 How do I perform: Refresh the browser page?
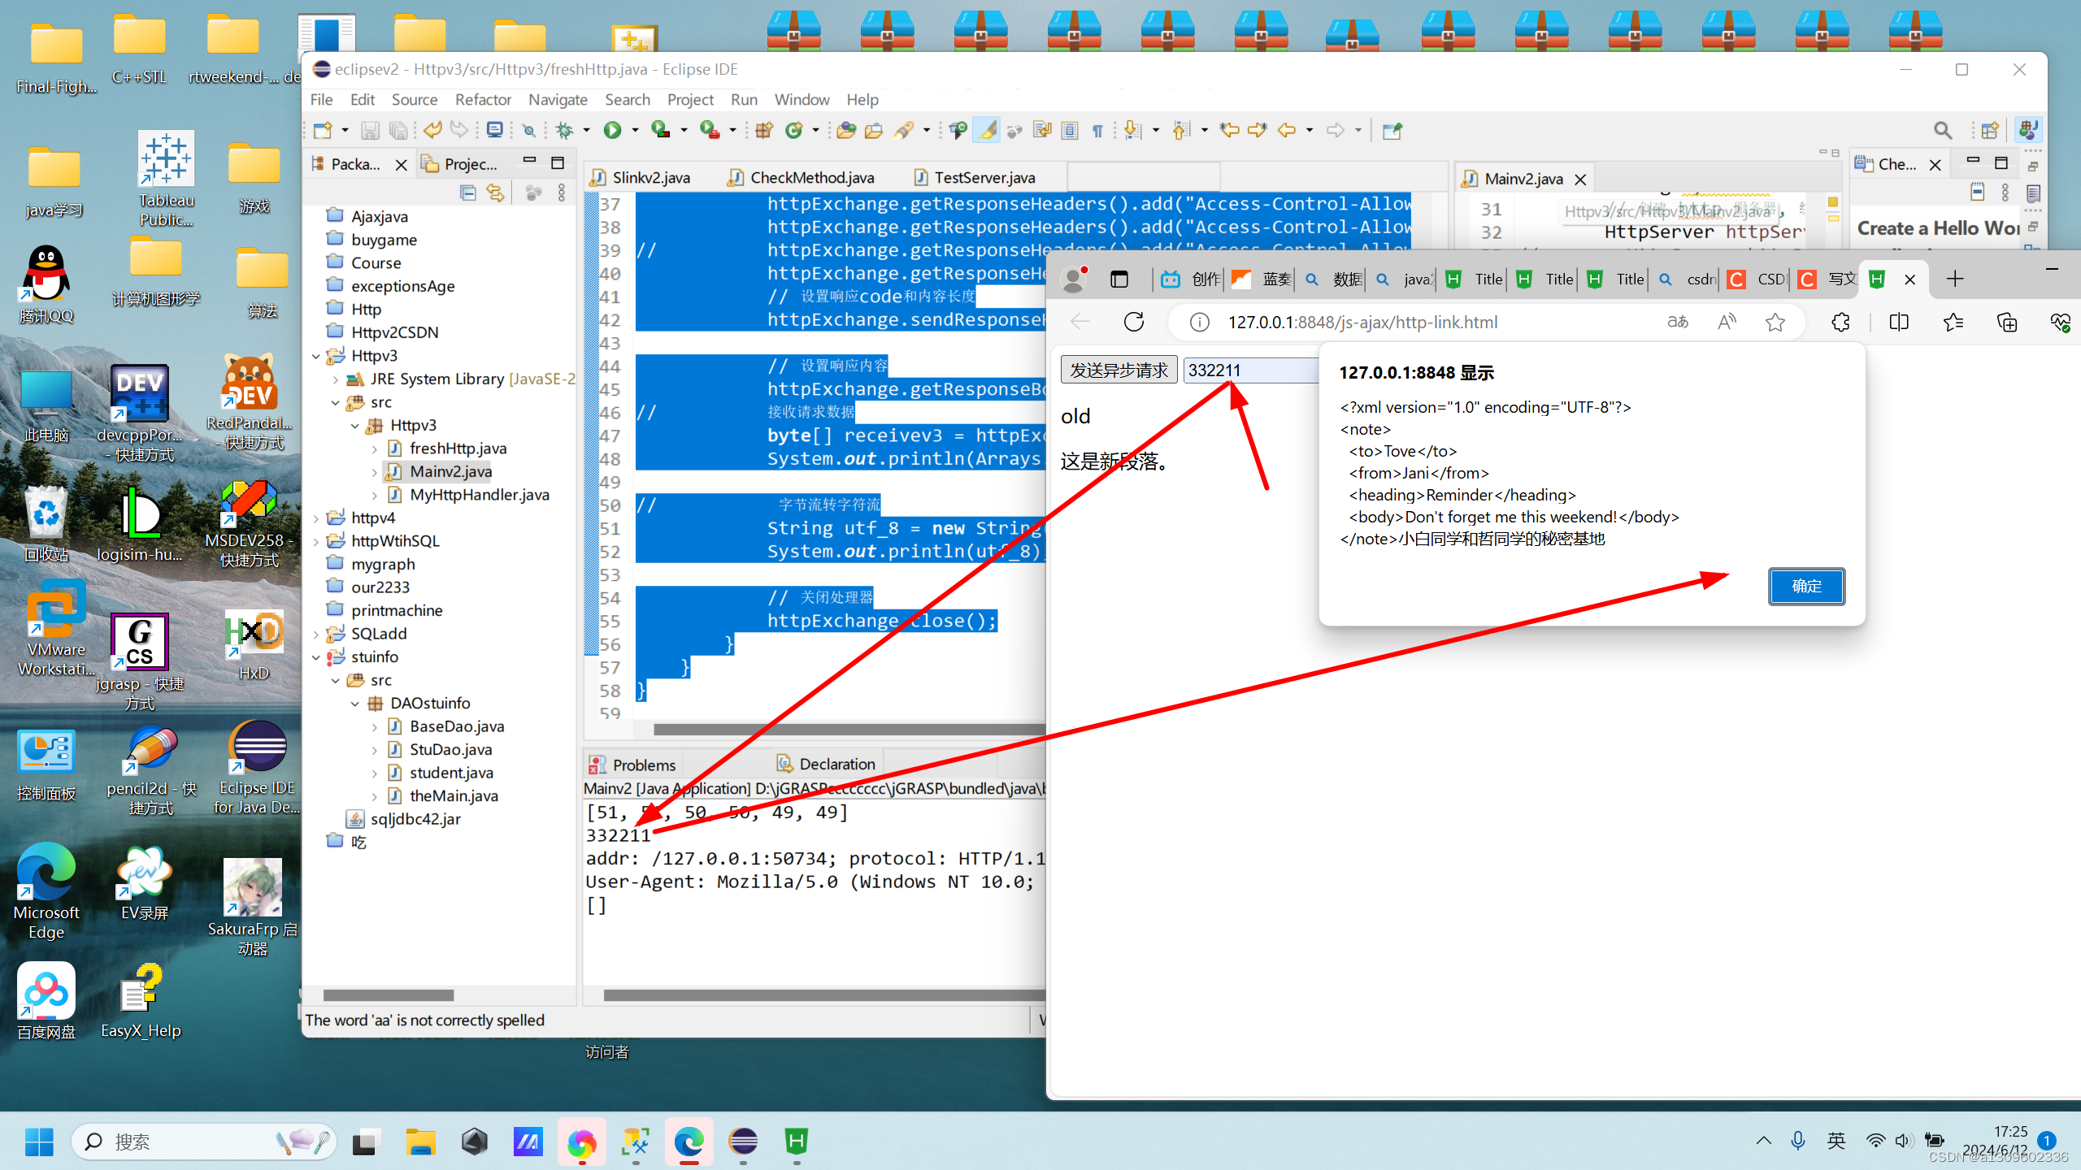[1134, 323]
